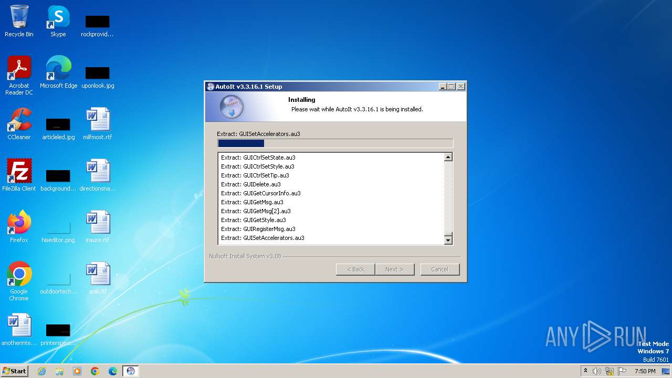The height and width of the screenshot is (378, 672).
Task: Select the anotherinte document icon
Action: 19,330
